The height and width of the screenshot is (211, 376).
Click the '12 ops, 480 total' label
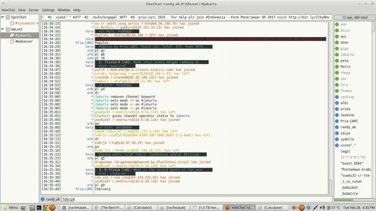[x=355, y=17]
